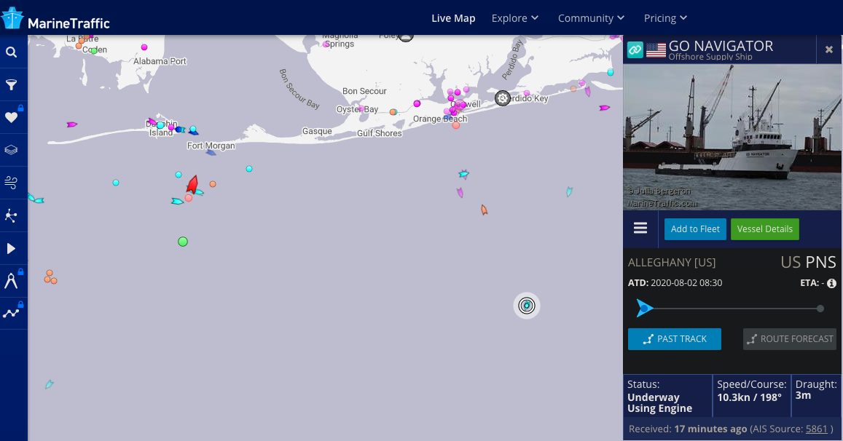843x441 pixels.
Task: Close the GO NAVIGATOR vessel panel
Action: click(x=829, y=49)
